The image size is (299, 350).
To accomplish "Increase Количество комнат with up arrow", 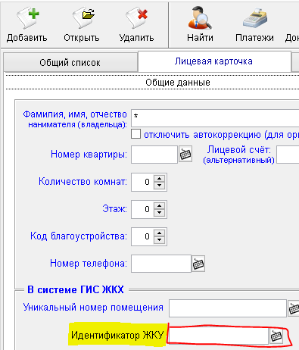I will click(159, 179).
